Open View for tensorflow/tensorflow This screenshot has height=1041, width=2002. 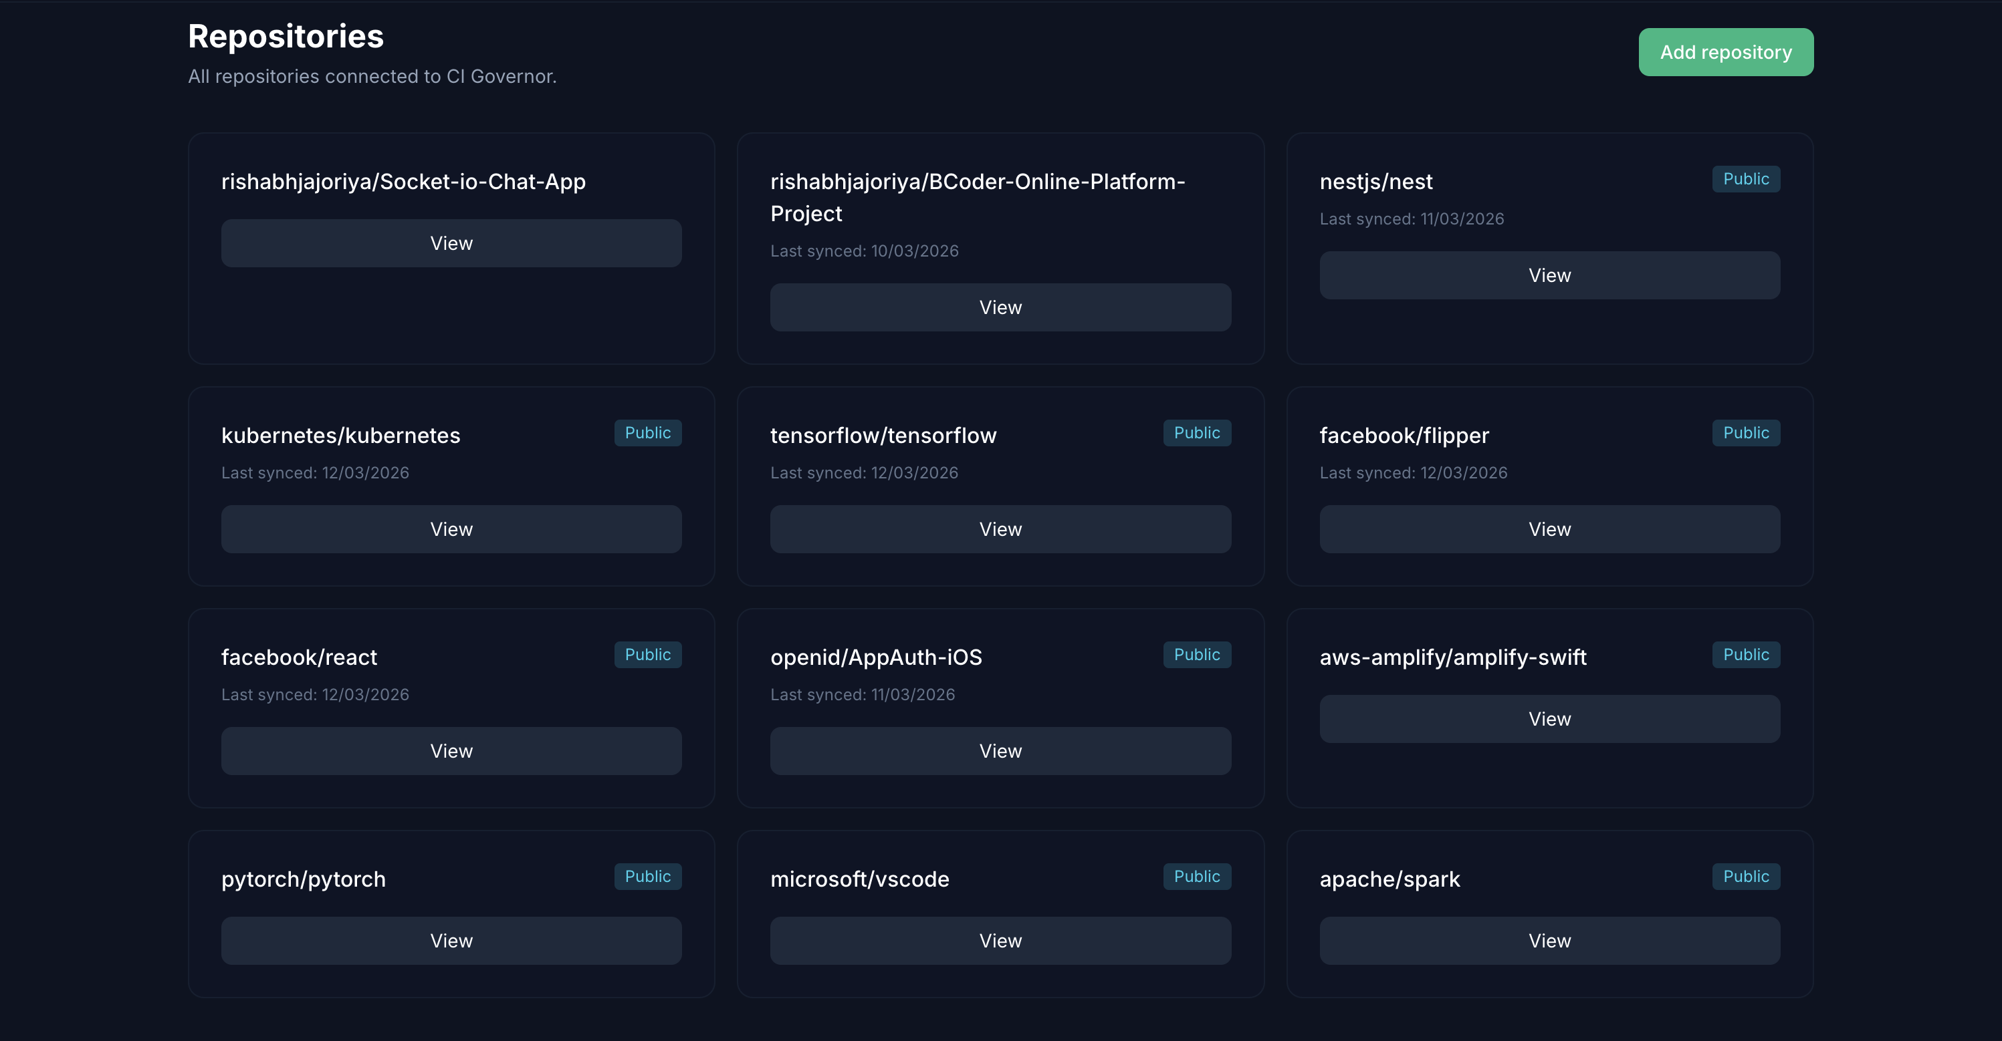coord(1000,529)
